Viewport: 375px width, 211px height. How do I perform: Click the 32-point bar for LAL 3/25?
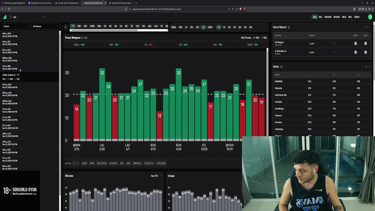click(x=102, y=105)
